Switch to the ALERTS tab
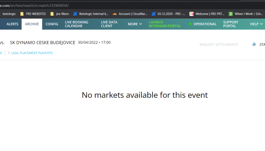This screenshot has height=151, width=265. tap(12, 24)
